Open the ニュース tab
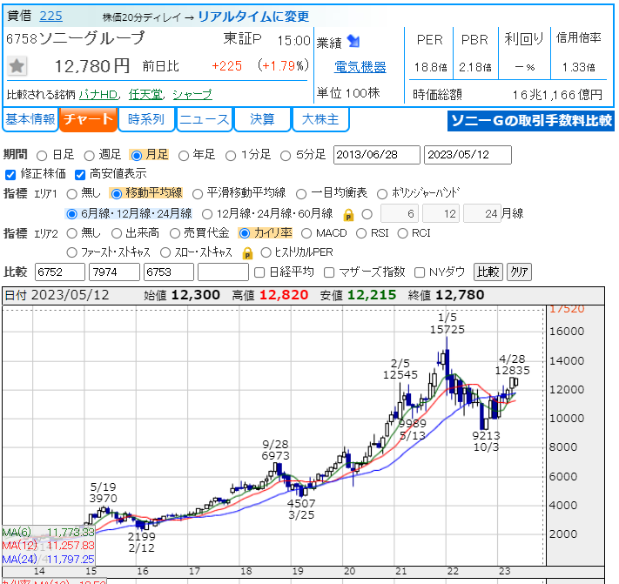The width and height of the screenshot is (619, 584). pyautogui.click(x=205, y=119)
